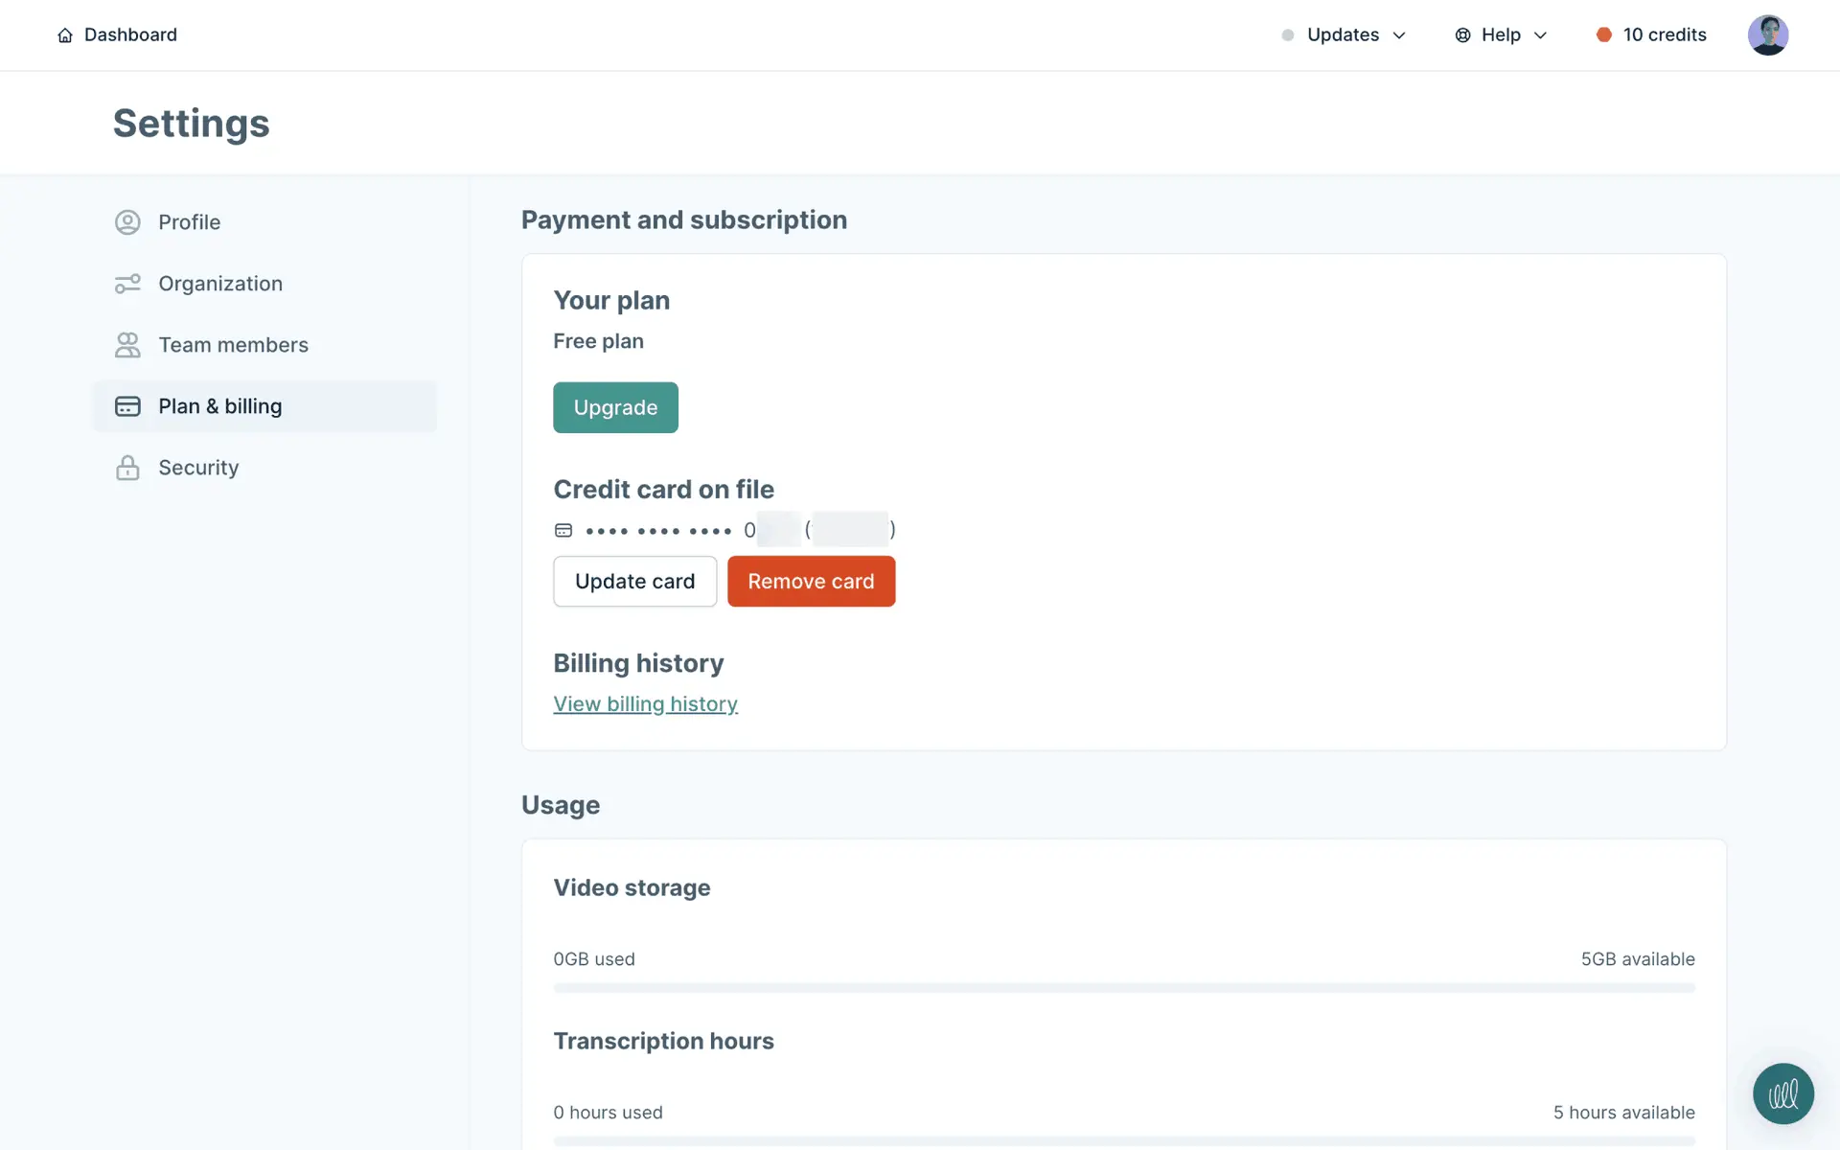This screenshot has height=1150, width=1840.
Task: Go to Team members settings
Action: click(x=233, y=345)
